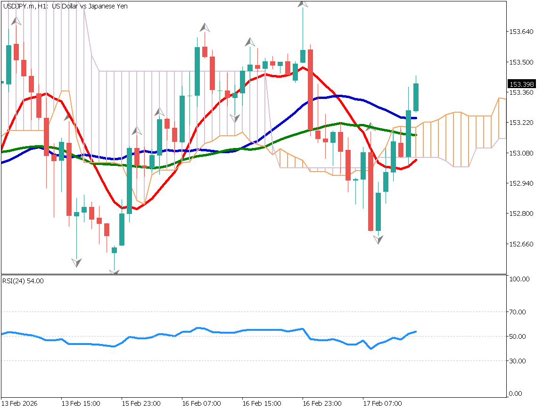
Task: Select the RSI(24) 54.00 indicator label
Action: tap(23, 281)
